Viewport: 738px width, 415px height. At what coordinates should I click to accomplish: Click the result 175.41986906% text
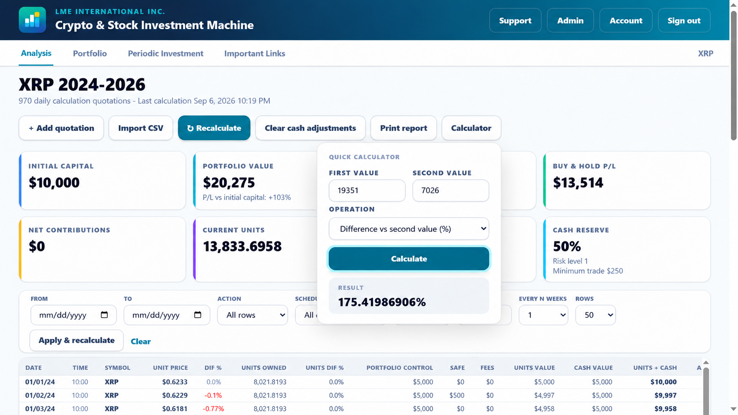(x=382, y=302)
